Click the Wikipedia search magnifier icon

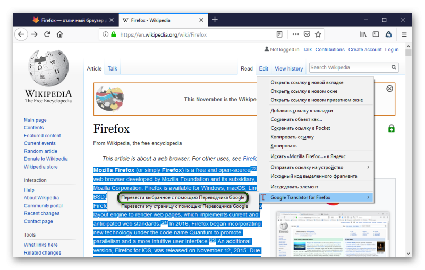click(394, 67)
